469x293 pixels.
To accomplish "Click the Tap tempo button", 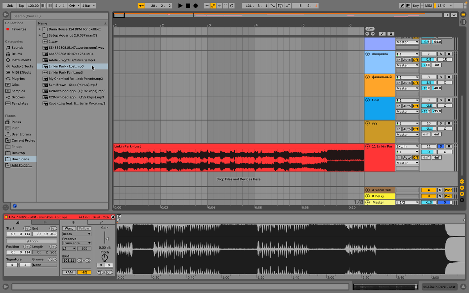I will (21, 6).
